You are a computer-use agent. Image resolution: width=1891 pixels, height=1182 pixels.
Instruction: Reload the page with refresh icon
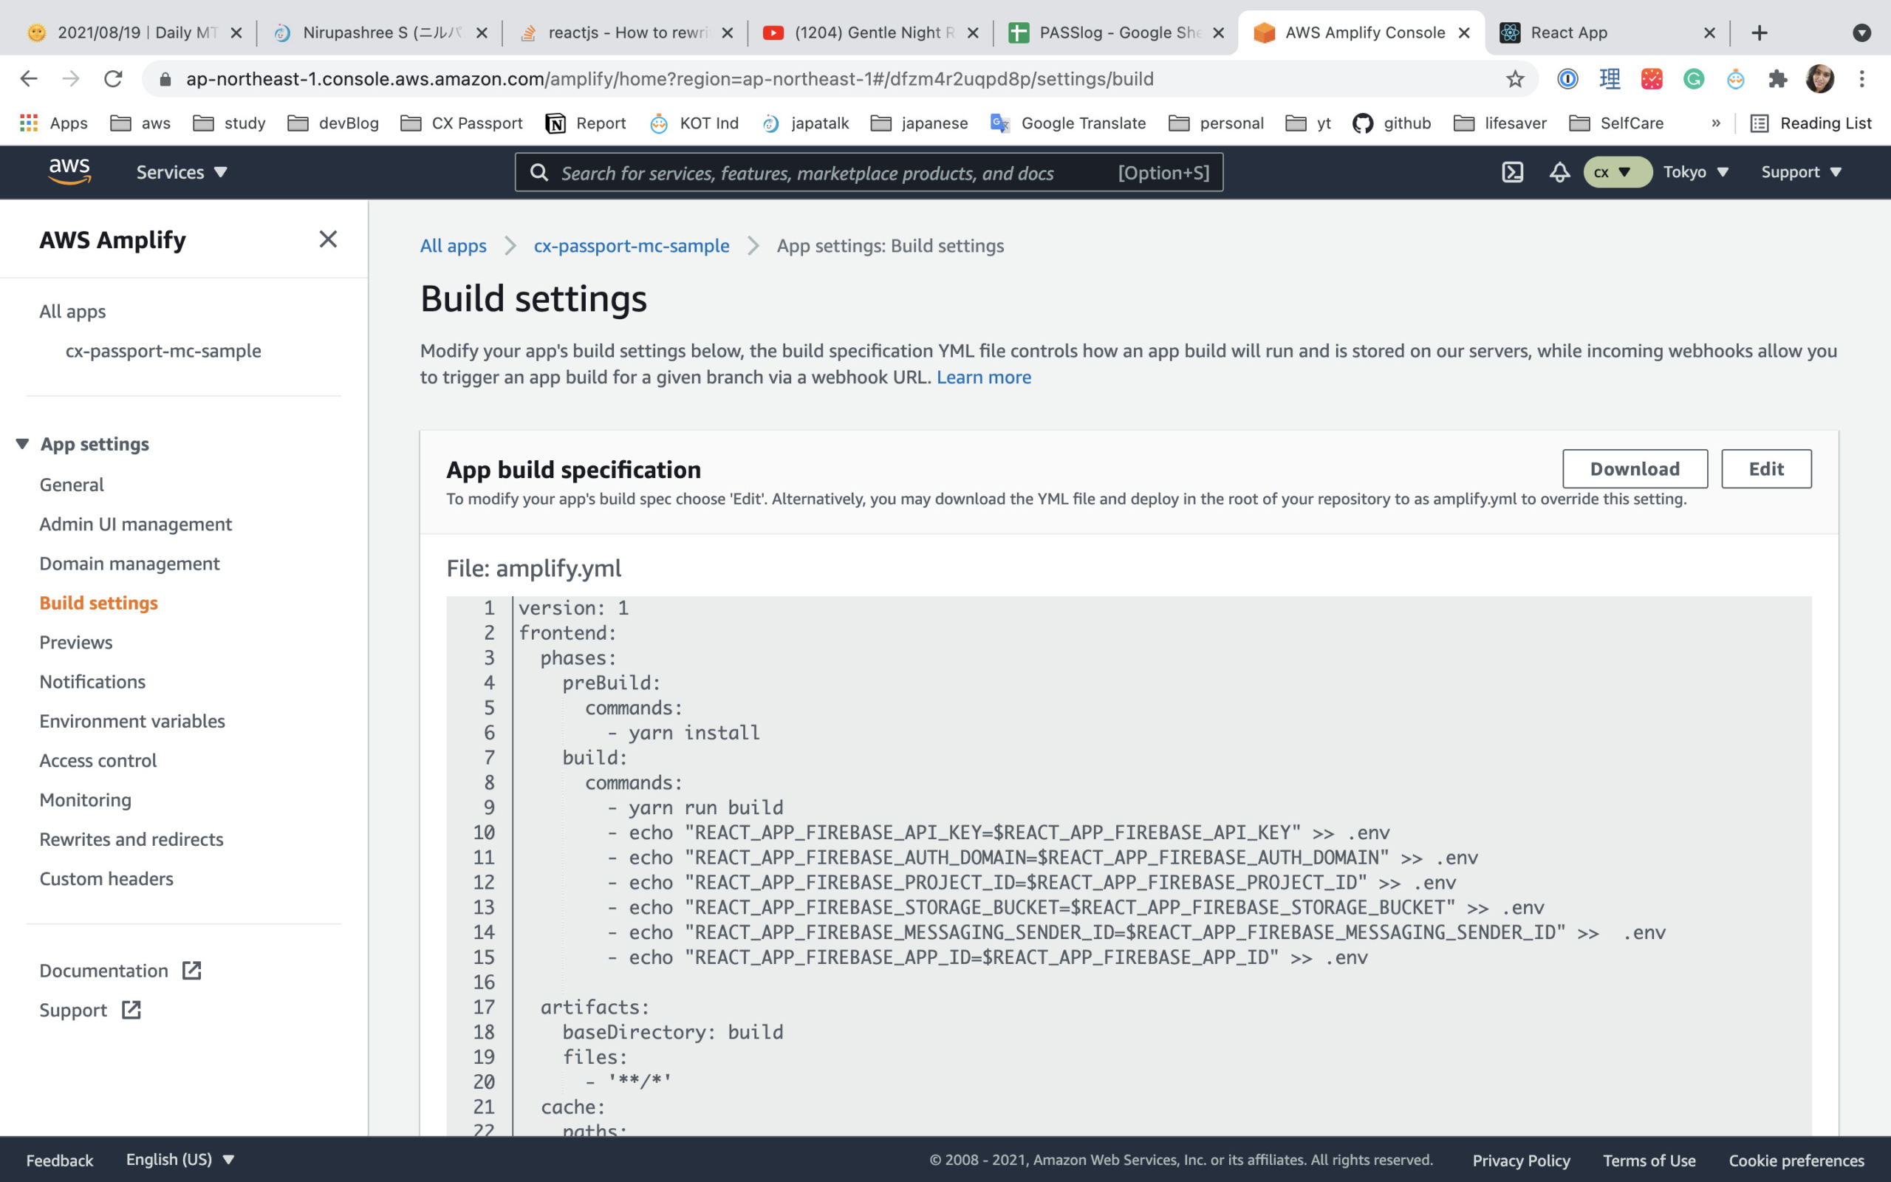click(x=113, y=79)
